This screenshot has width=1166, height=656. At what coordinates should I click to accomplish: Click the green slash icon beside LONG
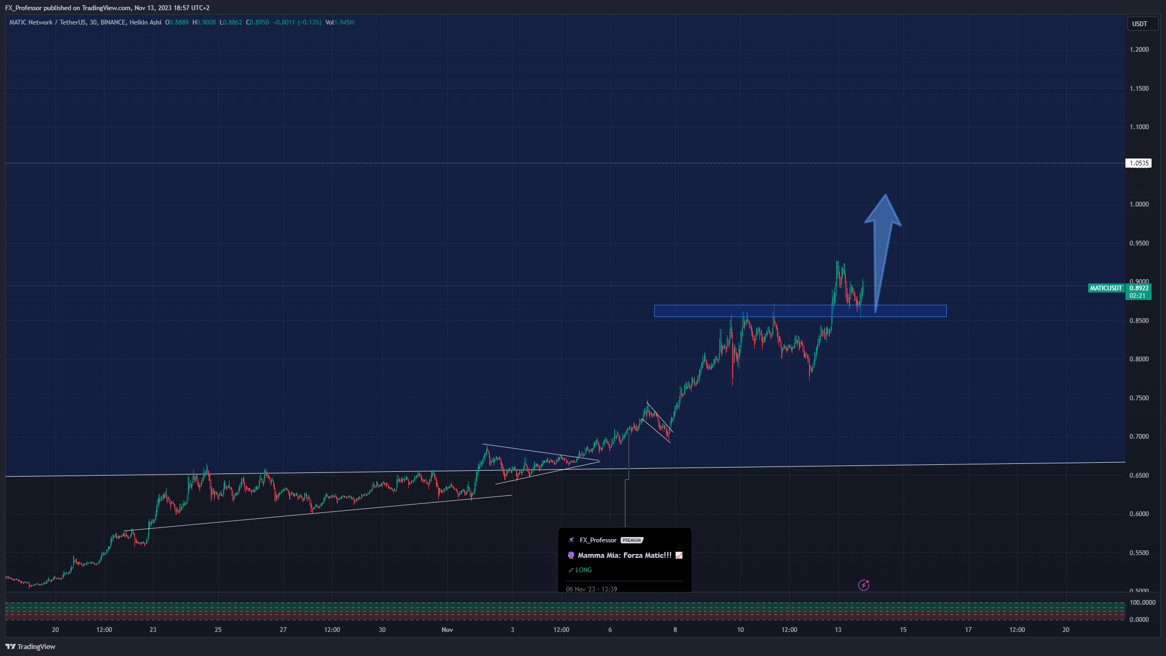571,570
